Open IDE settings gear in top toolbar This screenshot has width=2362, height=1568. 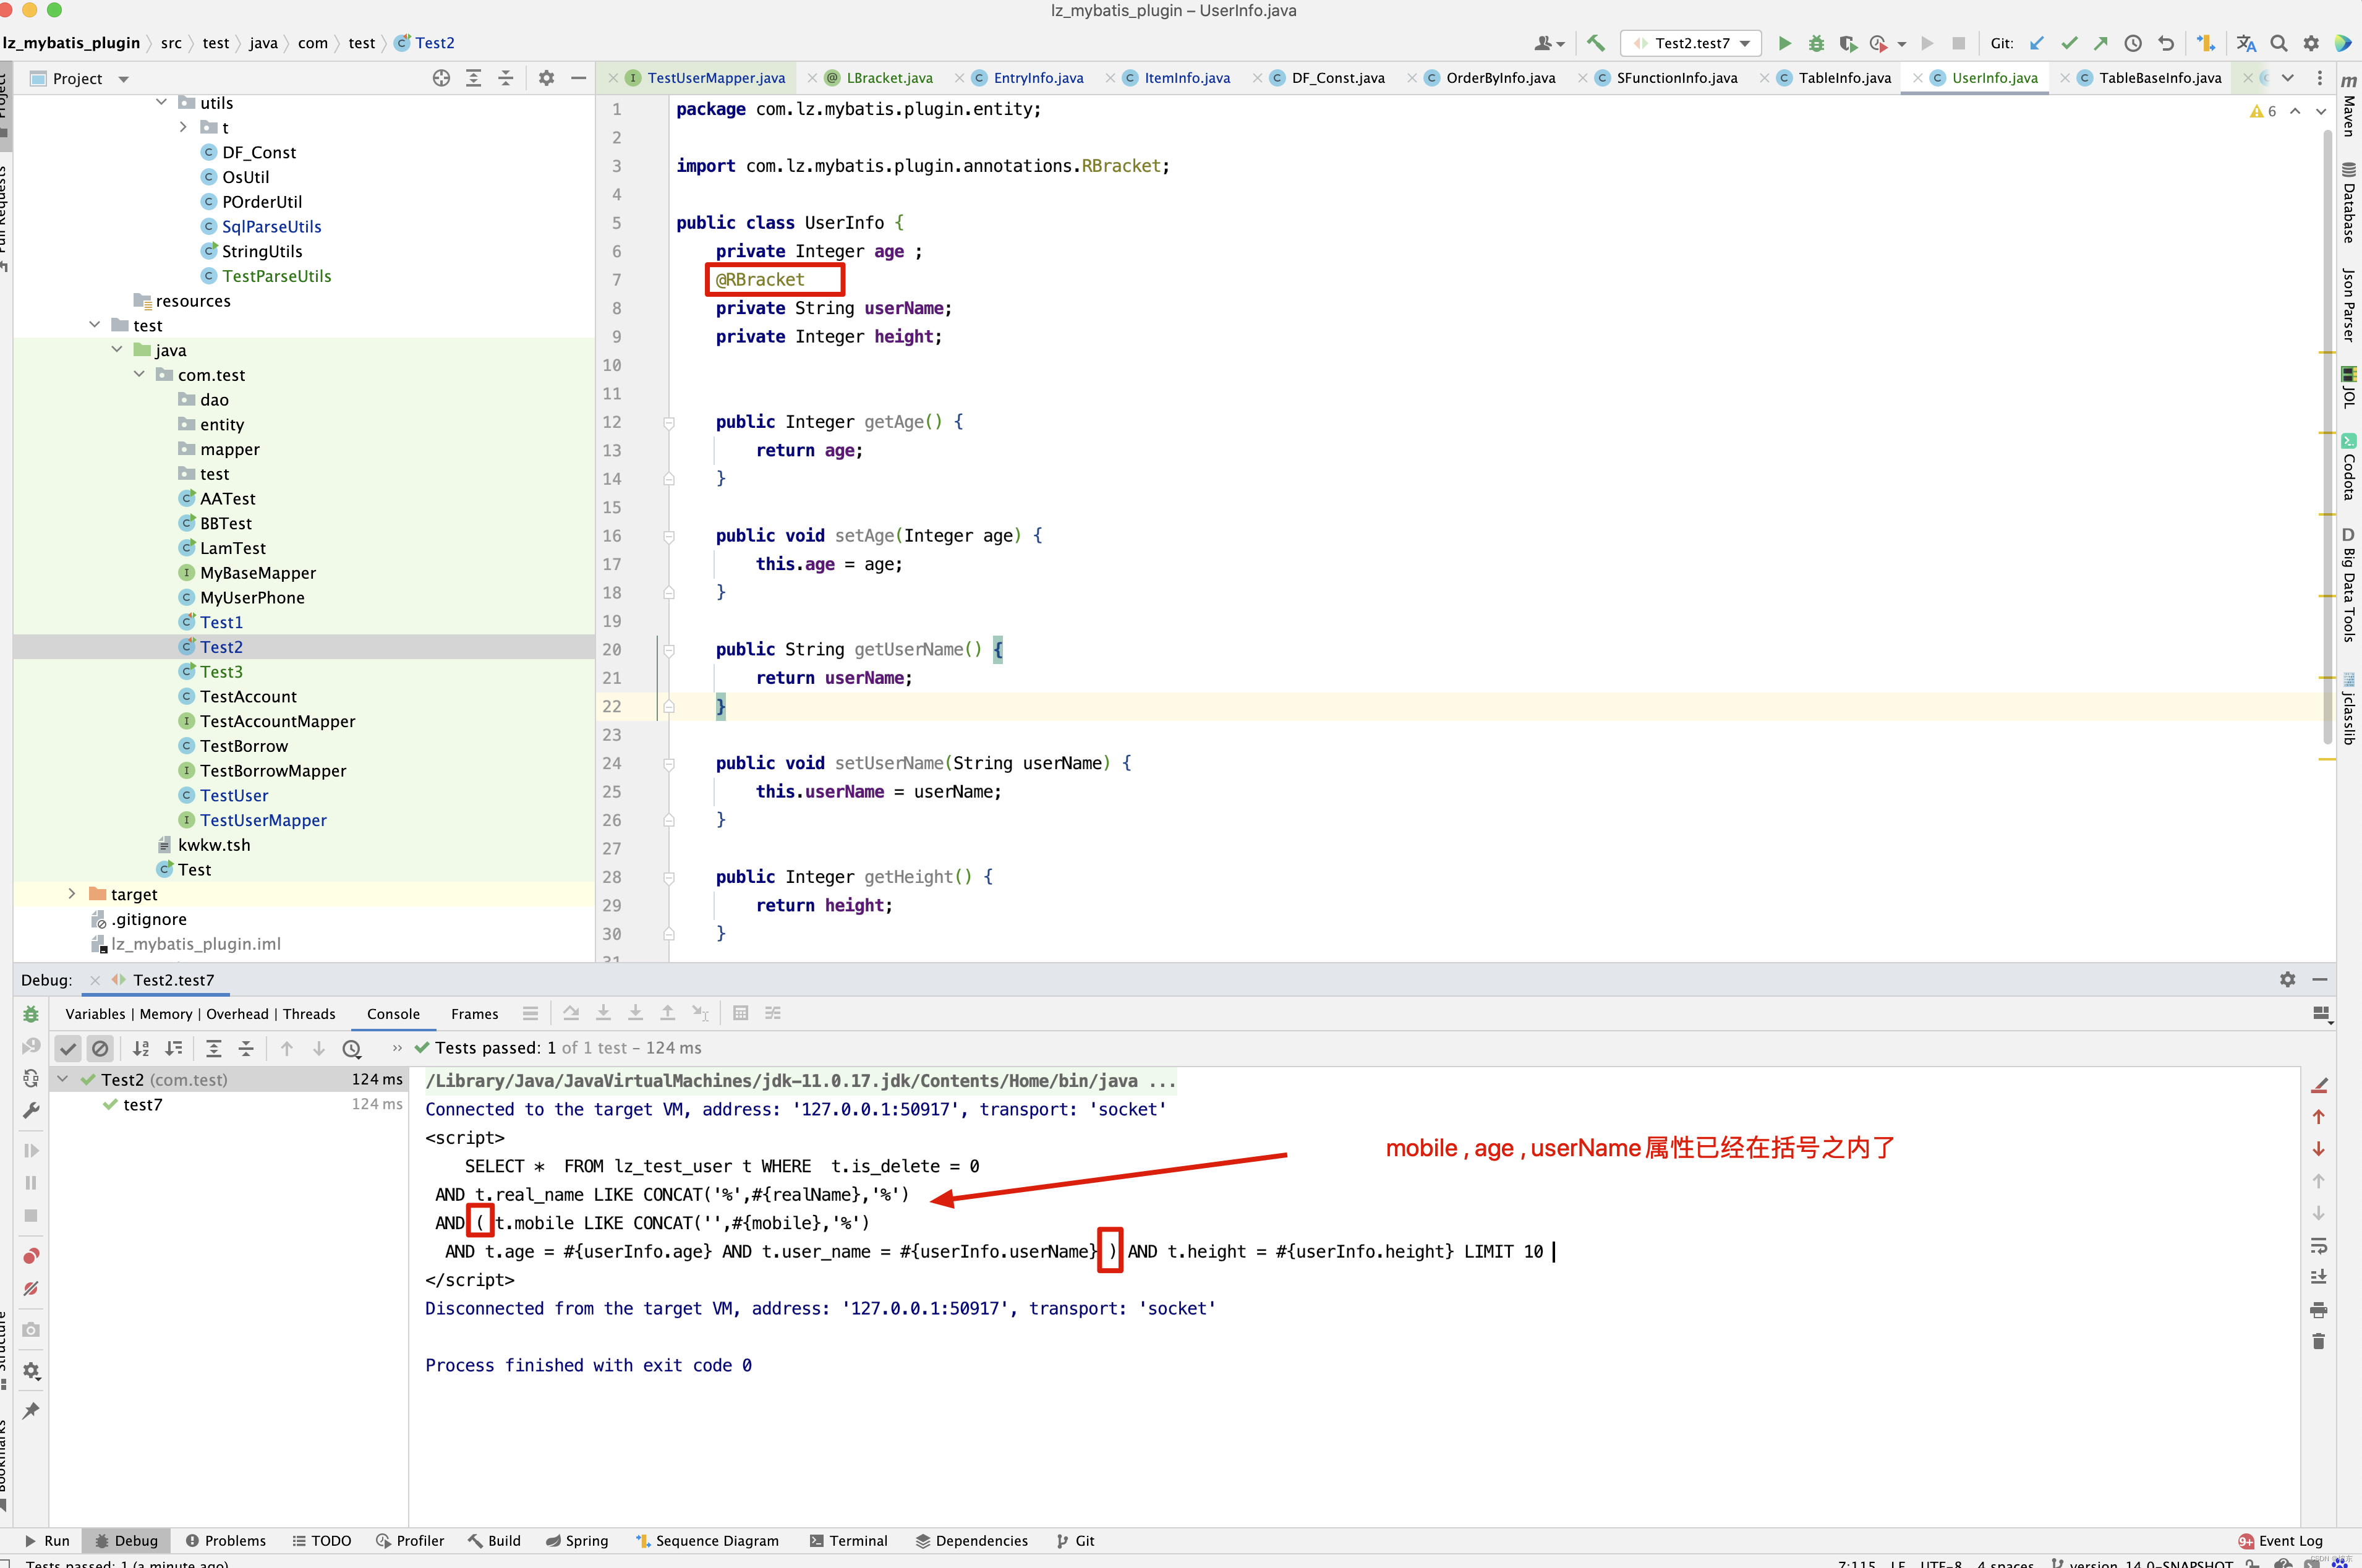2311,43
